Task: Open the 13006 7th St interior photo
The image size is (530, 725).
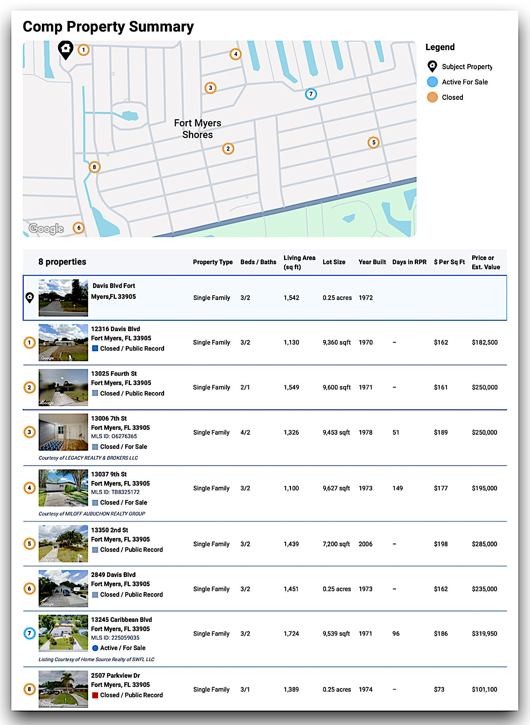Action: 63,432
